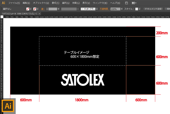Open the 表示(V) menu
Image resolution: width=170 pixels, height=114 pixels.
(x=86, y=3)
